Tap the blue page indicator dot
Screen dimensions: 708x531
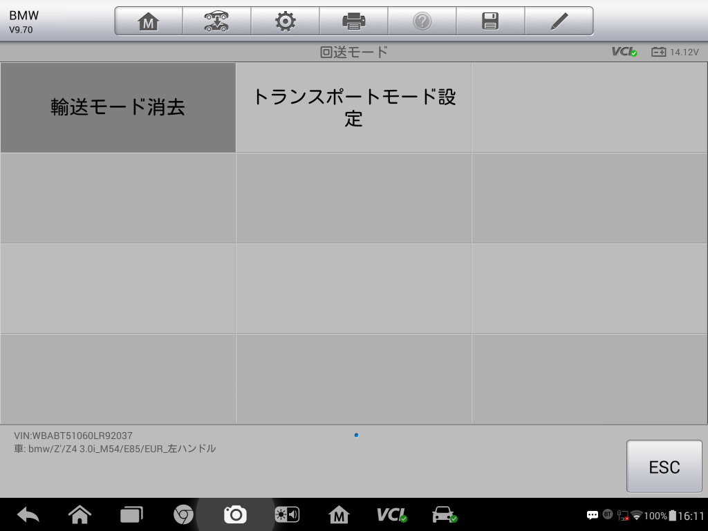[356, 436]
